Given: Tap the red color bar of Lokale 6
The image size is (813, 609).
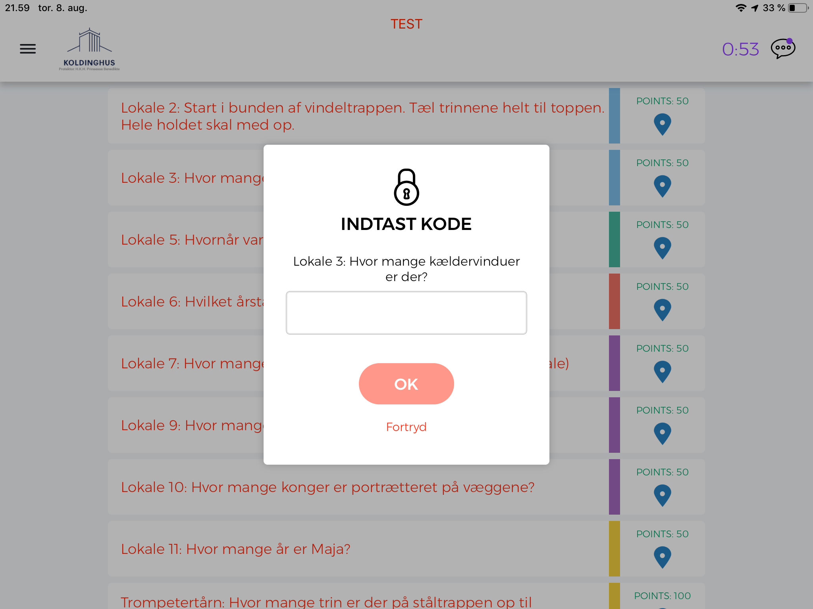Looking at the screenshot, I should (614, 301).
